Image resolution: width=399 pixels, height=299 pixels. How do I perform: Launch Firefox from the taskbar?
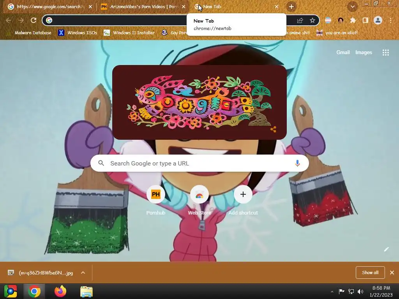(x=60, y=291)
